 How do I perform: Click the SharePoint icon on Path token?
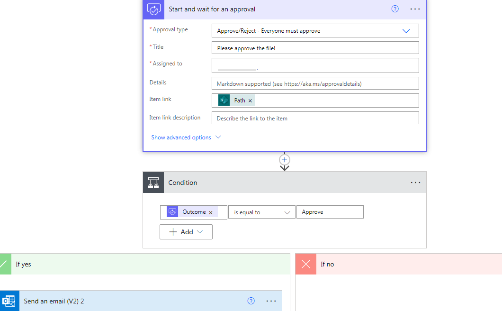224,101
